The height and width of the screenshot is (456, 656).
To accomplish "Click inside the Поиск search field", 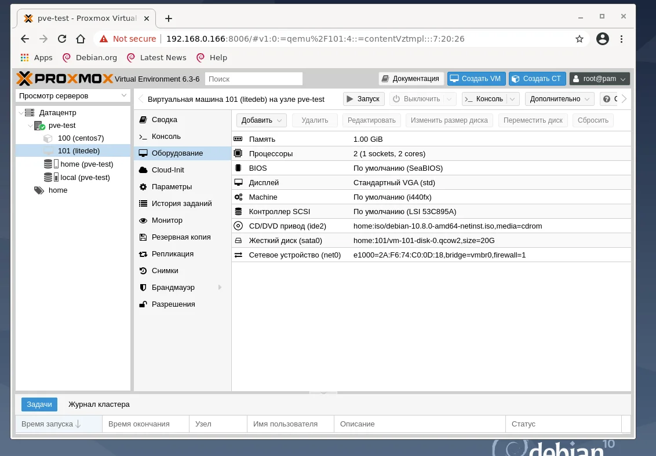I will point(253,78).
